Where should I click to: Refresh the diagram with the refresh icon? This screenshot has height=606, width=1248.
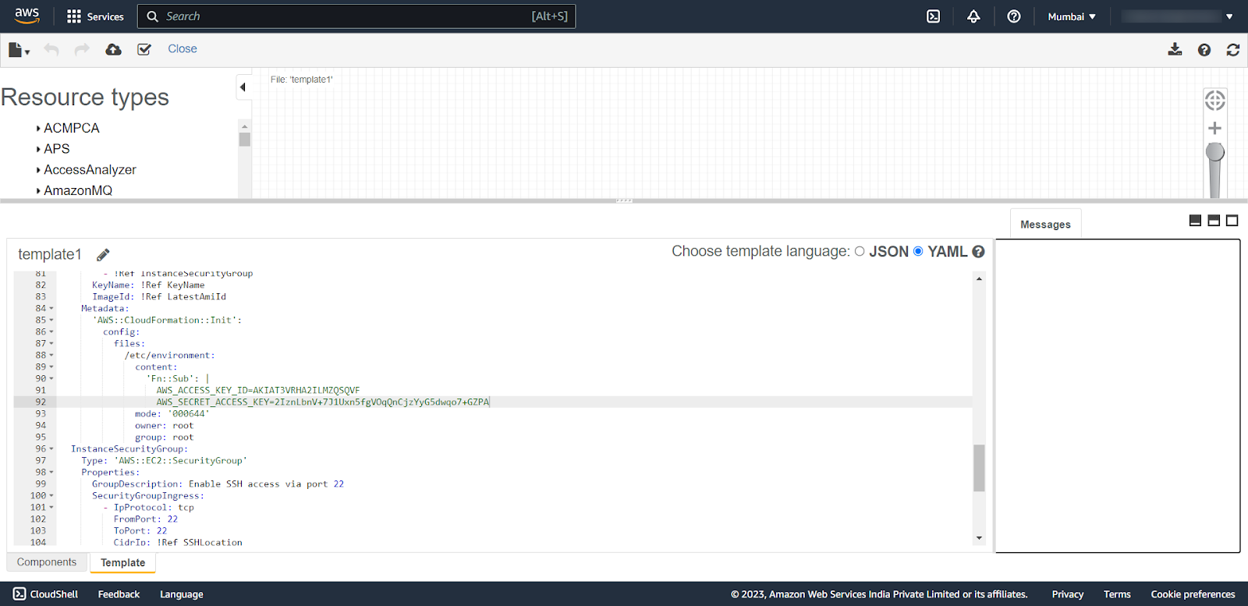click(x=1233, y=50)
